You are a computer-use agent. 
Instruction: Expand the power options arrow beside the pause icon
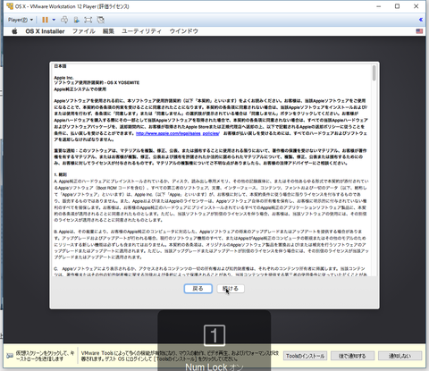[x=54, y=20]
